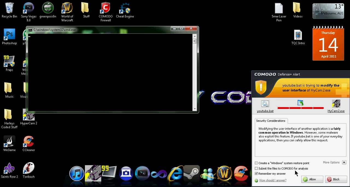Select the Security Considerations tab
This screenshot has width=350, height=187.
271,121
